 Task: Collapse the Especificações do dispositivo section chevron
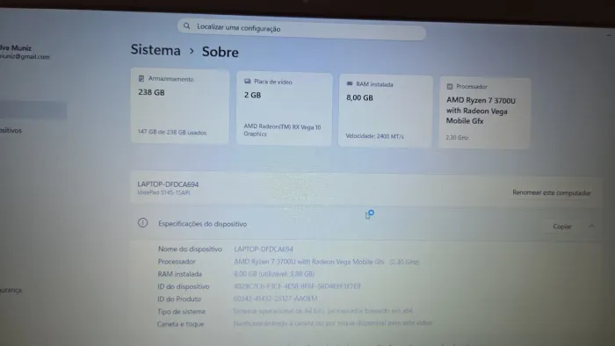pos(591,226)
